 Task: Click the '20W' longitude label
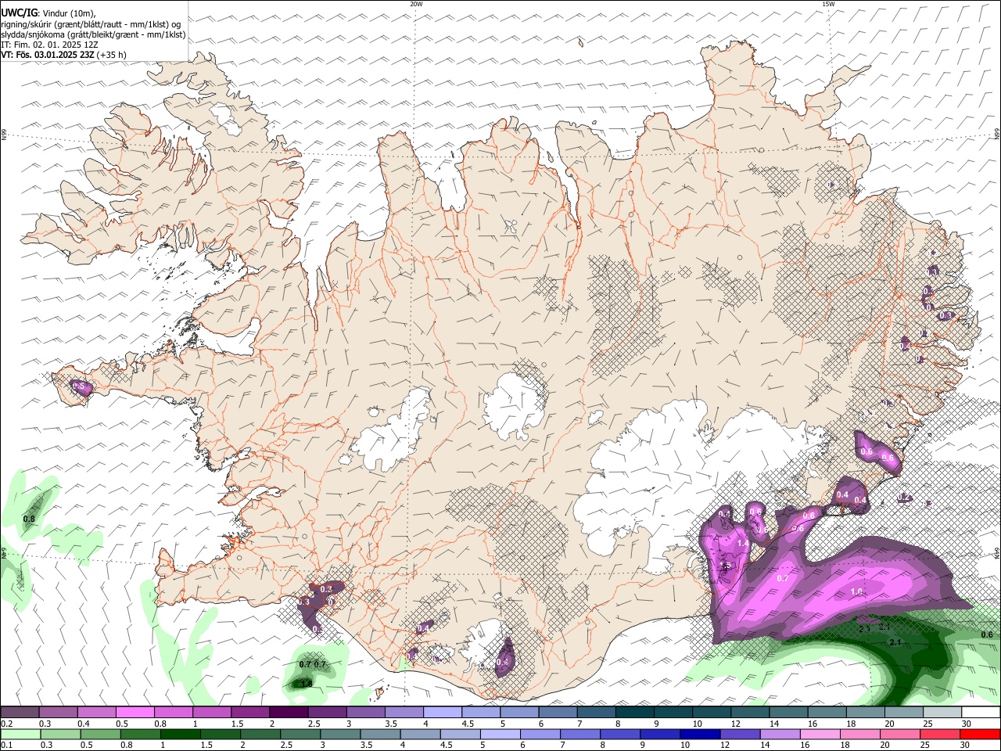[x=416, y=4]
